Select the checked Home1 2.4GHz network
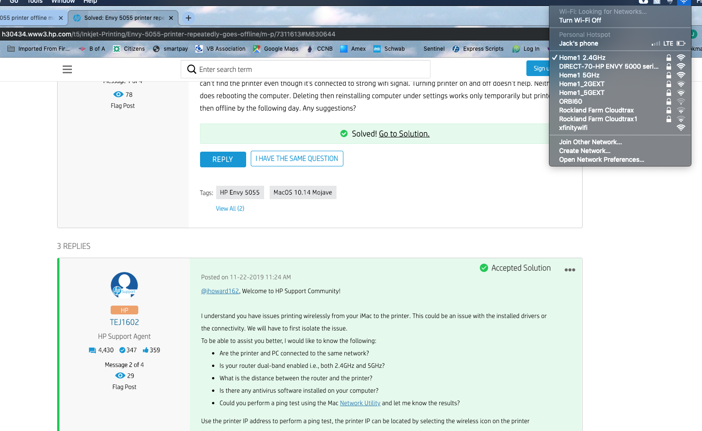Screen dimensions: 702x431 [620, 58]
